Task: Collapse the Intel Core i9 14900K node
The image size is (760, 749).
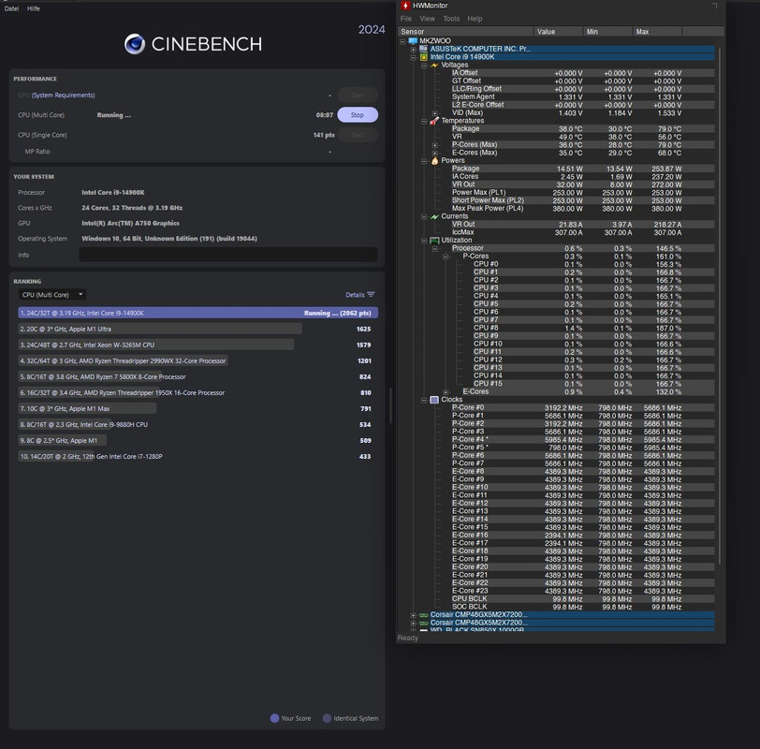Action: pos(413,57)
